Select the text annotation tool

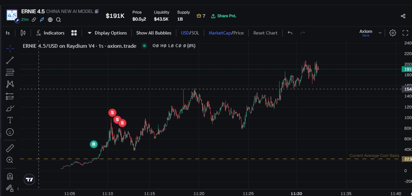[x=10, y=120]
